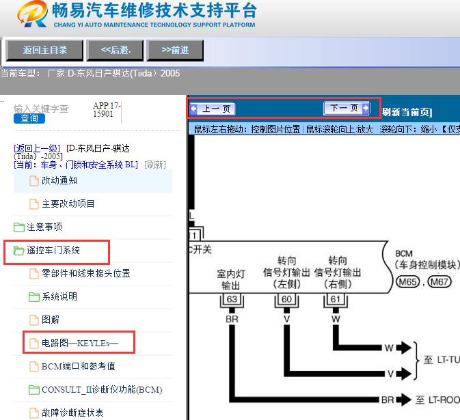Click document icon beside BCM端口和参考值

tap(34, 366)
